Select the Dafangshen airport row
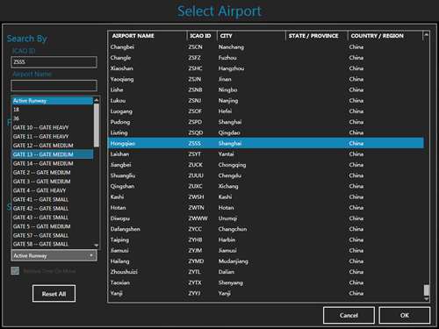 pos(266,229)
